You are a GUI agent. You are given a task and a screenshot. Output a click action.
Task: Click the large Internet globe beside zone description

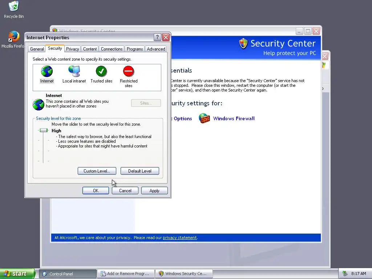(x=39, y=104)
